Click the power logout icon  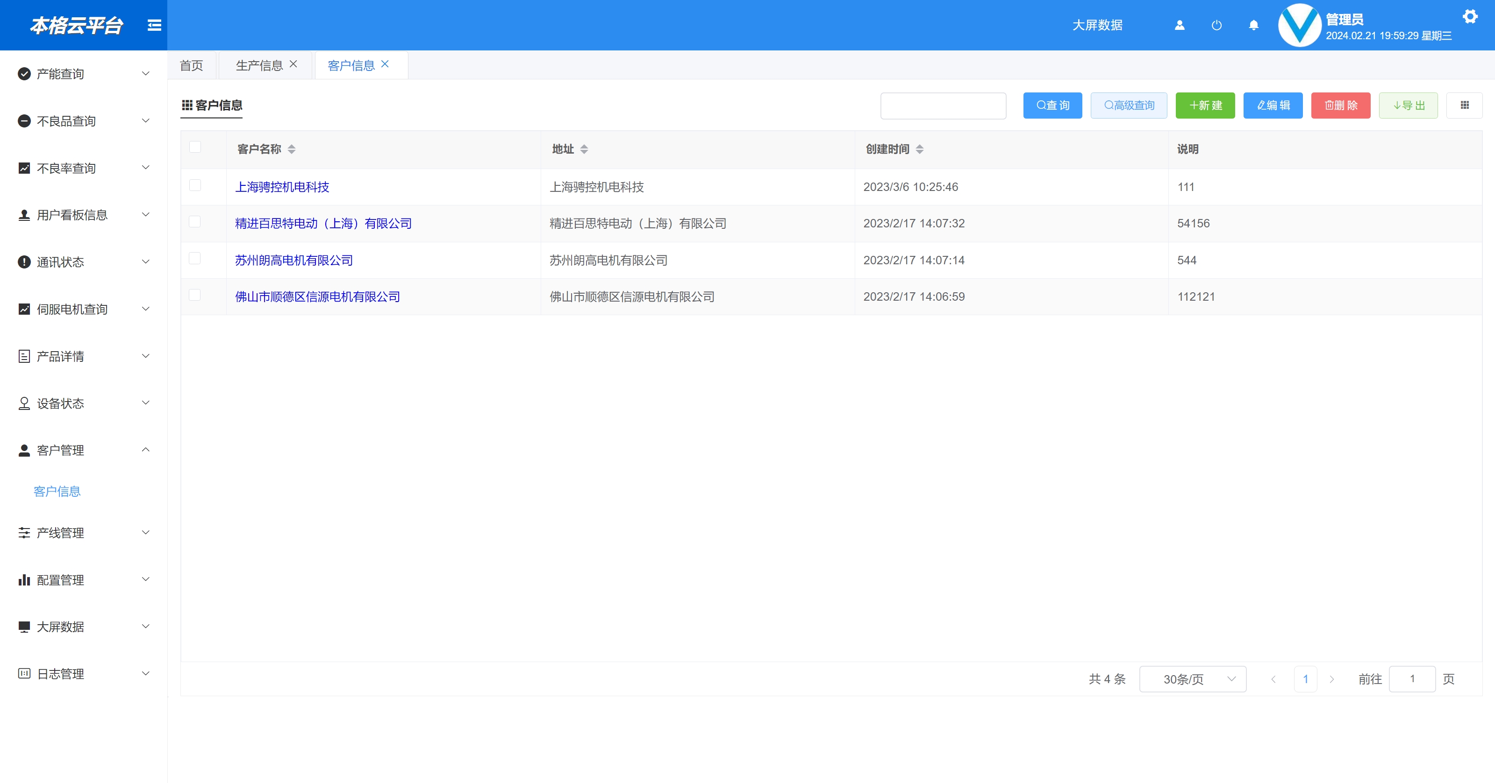[1216, 25]
